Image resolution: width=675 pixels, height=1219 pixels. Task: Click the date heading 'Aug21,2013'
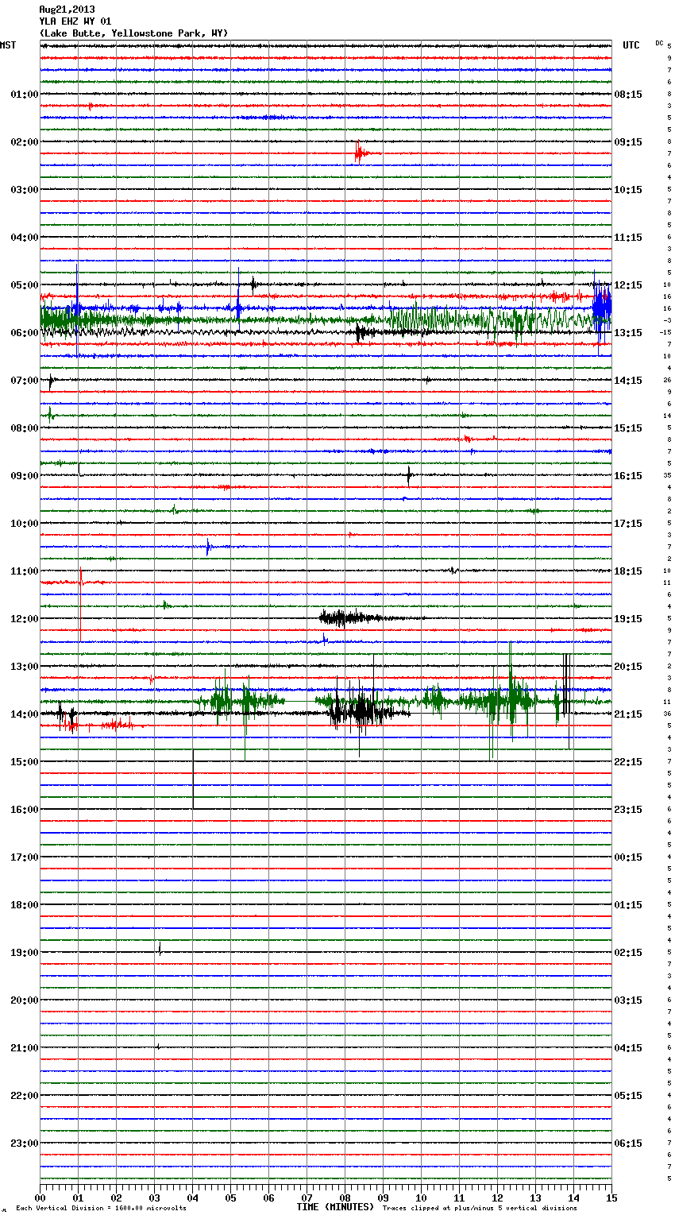click(x=67, y=10)
